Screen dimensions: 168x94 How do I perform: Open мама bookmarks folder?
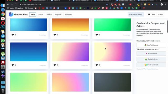(10, 8)
